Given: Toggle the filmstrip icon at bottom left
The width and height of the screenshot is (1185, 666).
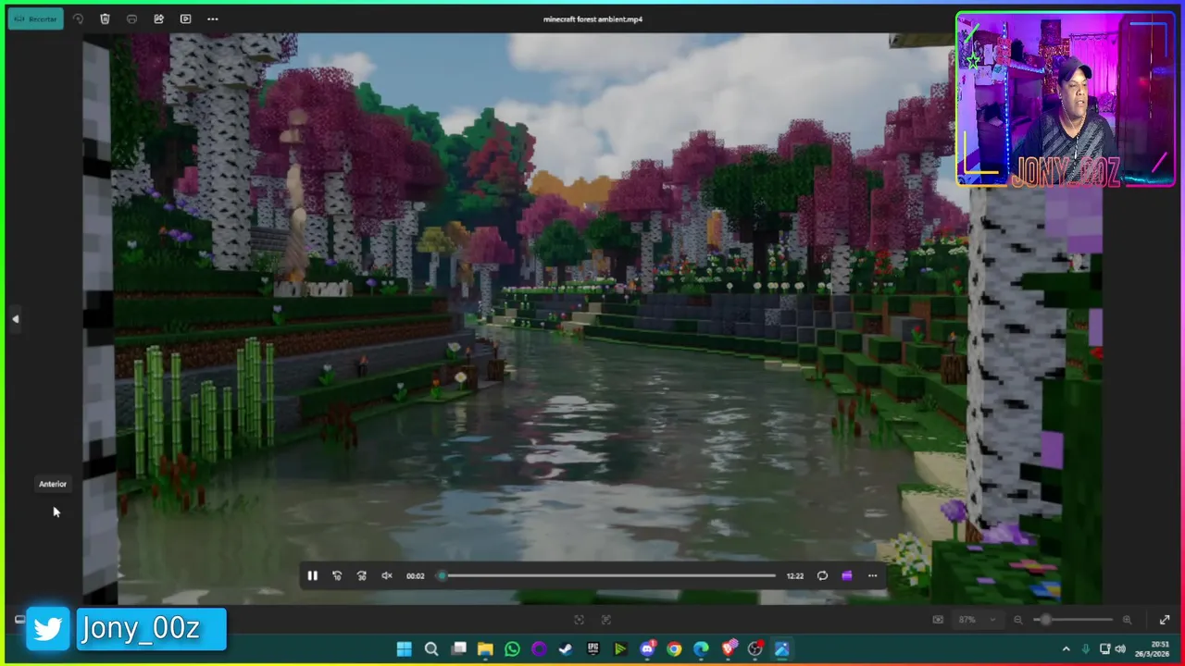Looking at the screenshot, I should pos(19,620).
